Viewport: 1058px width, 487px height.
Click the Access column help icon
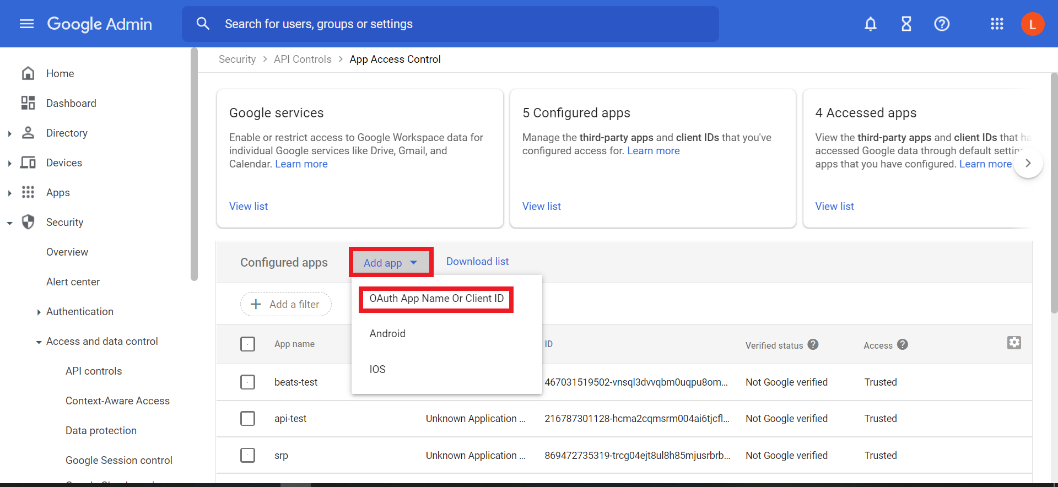tap(902, 344)
